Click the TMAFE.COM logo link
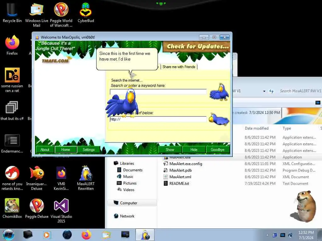 click(55, 61)
